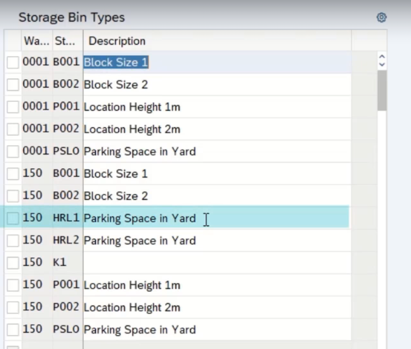Click the PSLO code in warehouse 150 row

tap(66, 329)
